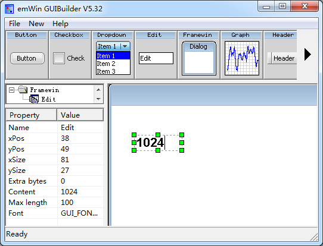Collapse the Framewin tree node
The width and height of the screenshot is (323, 246).
tap(11, 90)
